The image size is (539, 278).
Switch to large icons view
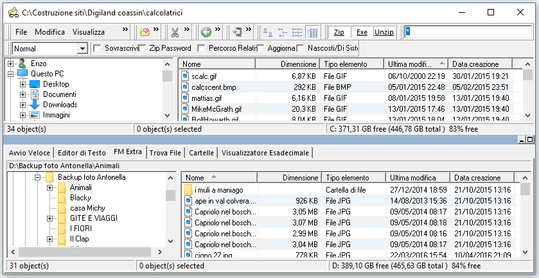point(267,33)
